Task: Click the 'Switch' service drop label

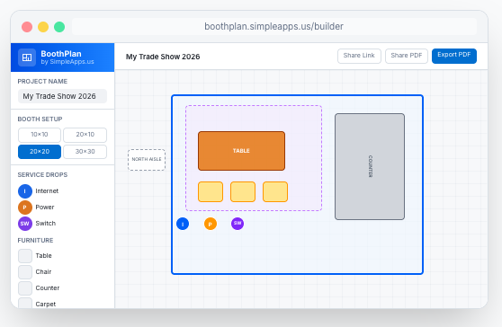Action: (46, 224)
